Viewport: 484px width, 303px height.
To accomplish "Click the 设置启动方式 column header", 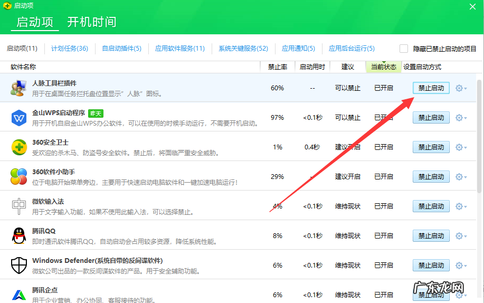I will tap(422, 67).
